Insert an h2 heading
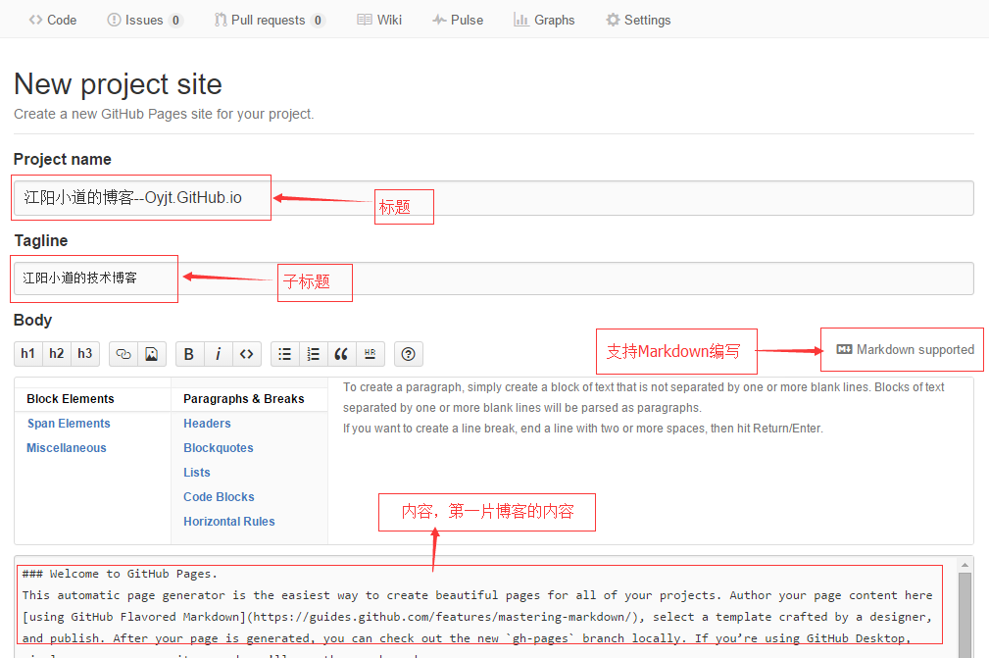Image resolution: width=989 pixels, height=658 pixels. (x=56, y=353)
